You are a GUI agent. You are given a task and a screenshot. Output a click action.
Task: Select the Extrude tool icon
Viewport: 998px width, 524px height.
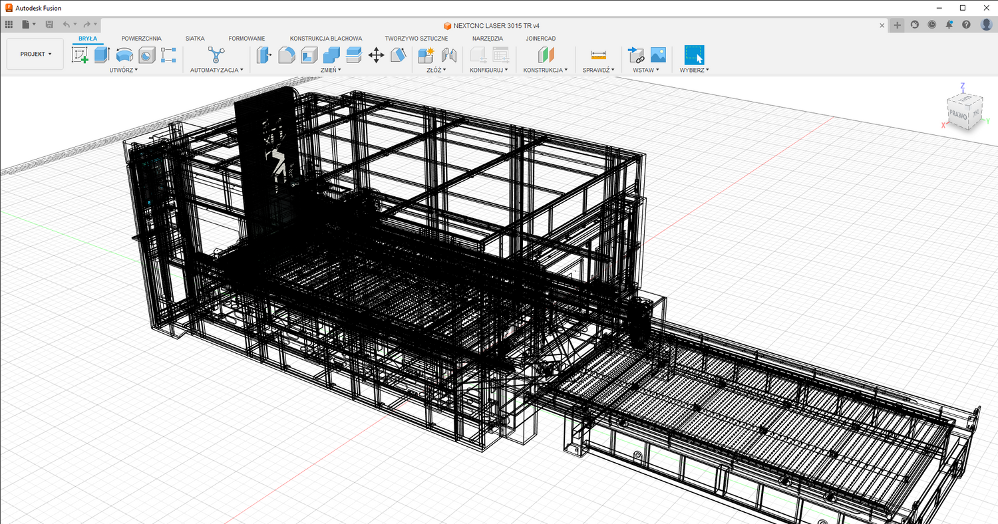tap(102, 55)
